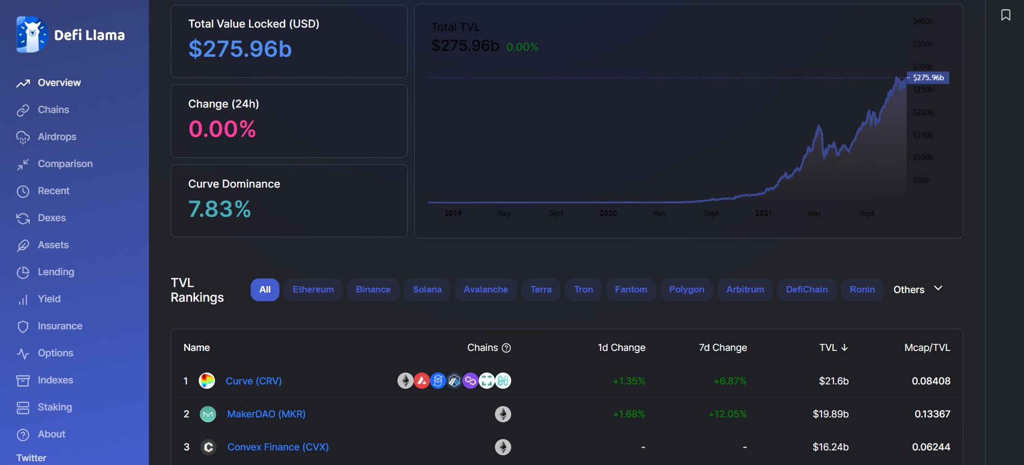Open the Convex Finance (CVX) page
1024x465 pixels.
[x=278, y=447]
